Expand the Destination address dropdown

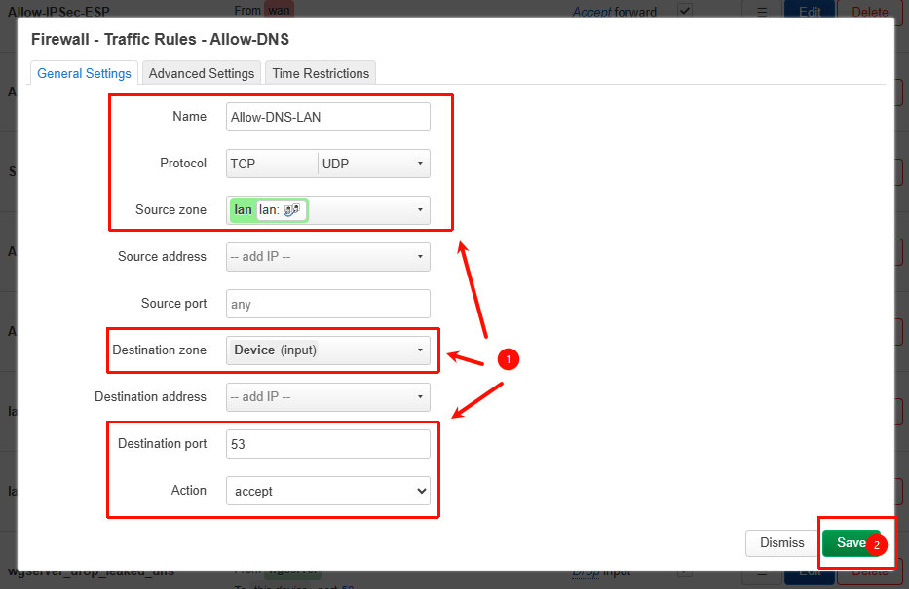pos(327,397)
